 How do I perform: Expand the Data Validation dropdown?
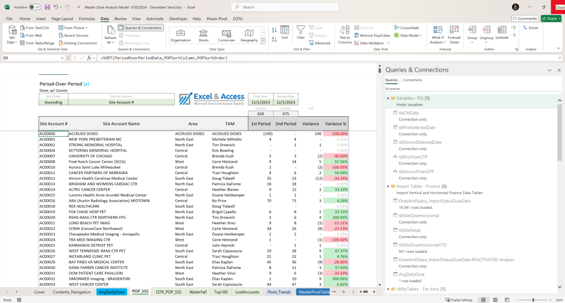(388, 43)
